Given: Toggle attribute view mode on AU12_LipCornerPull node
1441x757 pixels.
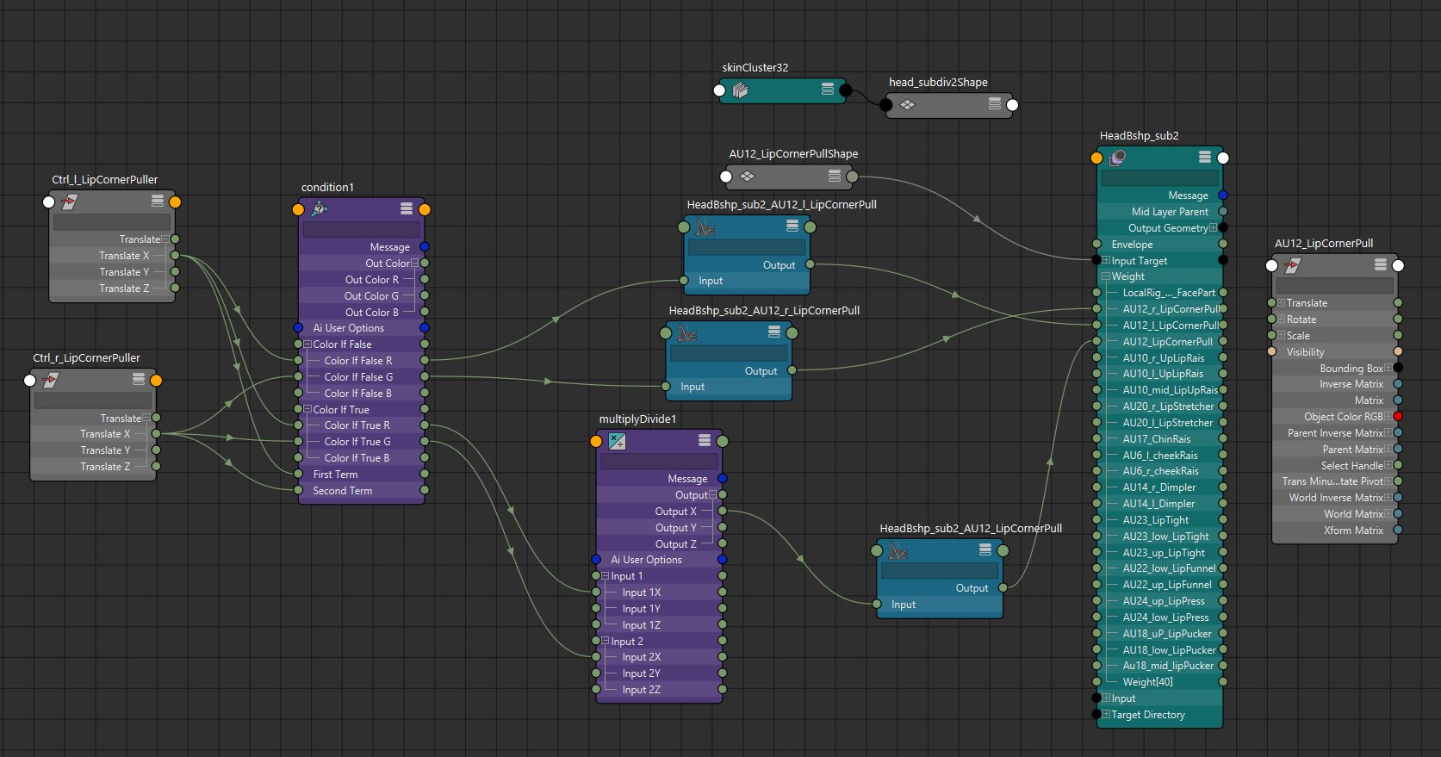Looking at the screenshot, I should pyautogui.click(x=1381, y=265).
